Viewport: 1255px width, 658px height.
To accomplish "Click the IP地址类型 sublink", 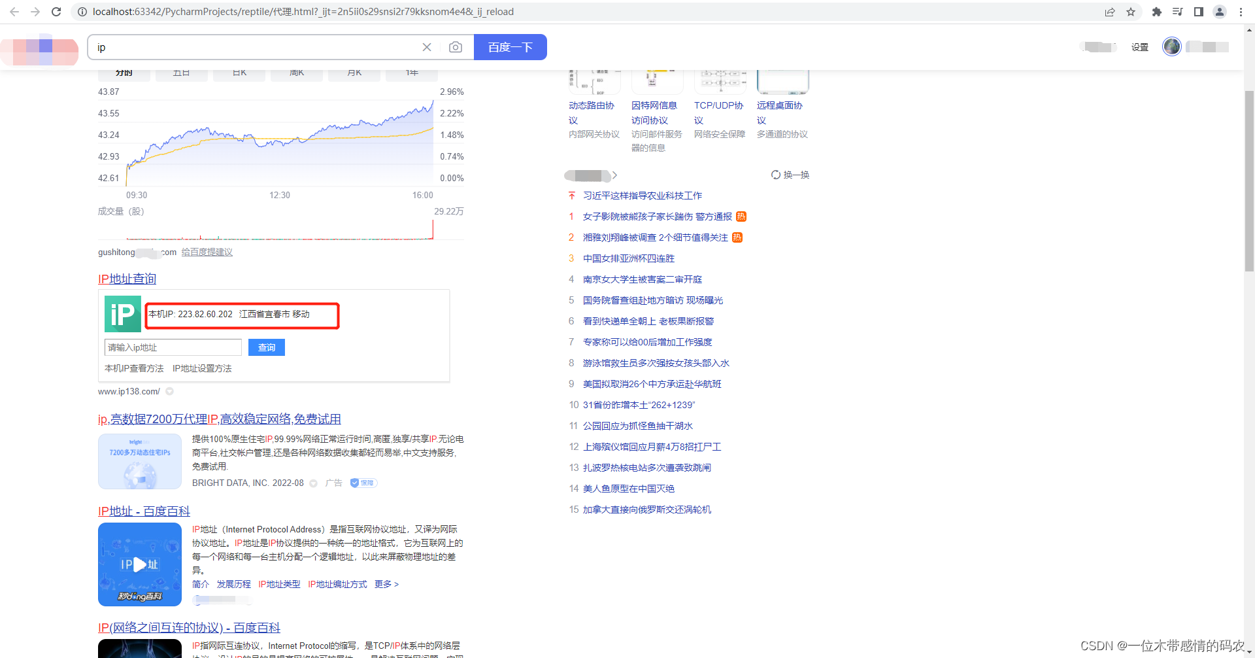I will click(x=279, y=584).
